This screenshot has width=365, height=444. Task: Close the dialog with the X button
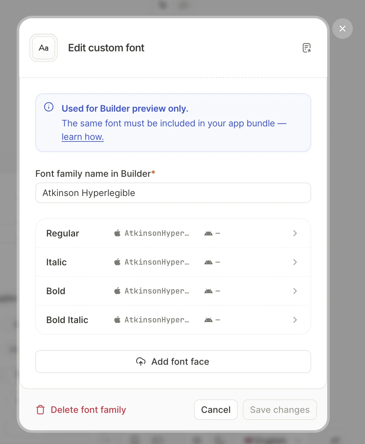point(343,29)
